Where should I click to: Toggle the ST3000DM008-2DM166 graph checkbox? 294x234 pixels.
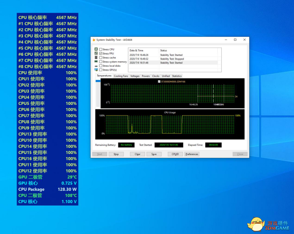pos(159,82)
